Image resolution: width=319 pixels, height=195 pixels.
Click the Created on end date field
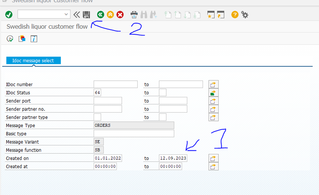[173, 158]
